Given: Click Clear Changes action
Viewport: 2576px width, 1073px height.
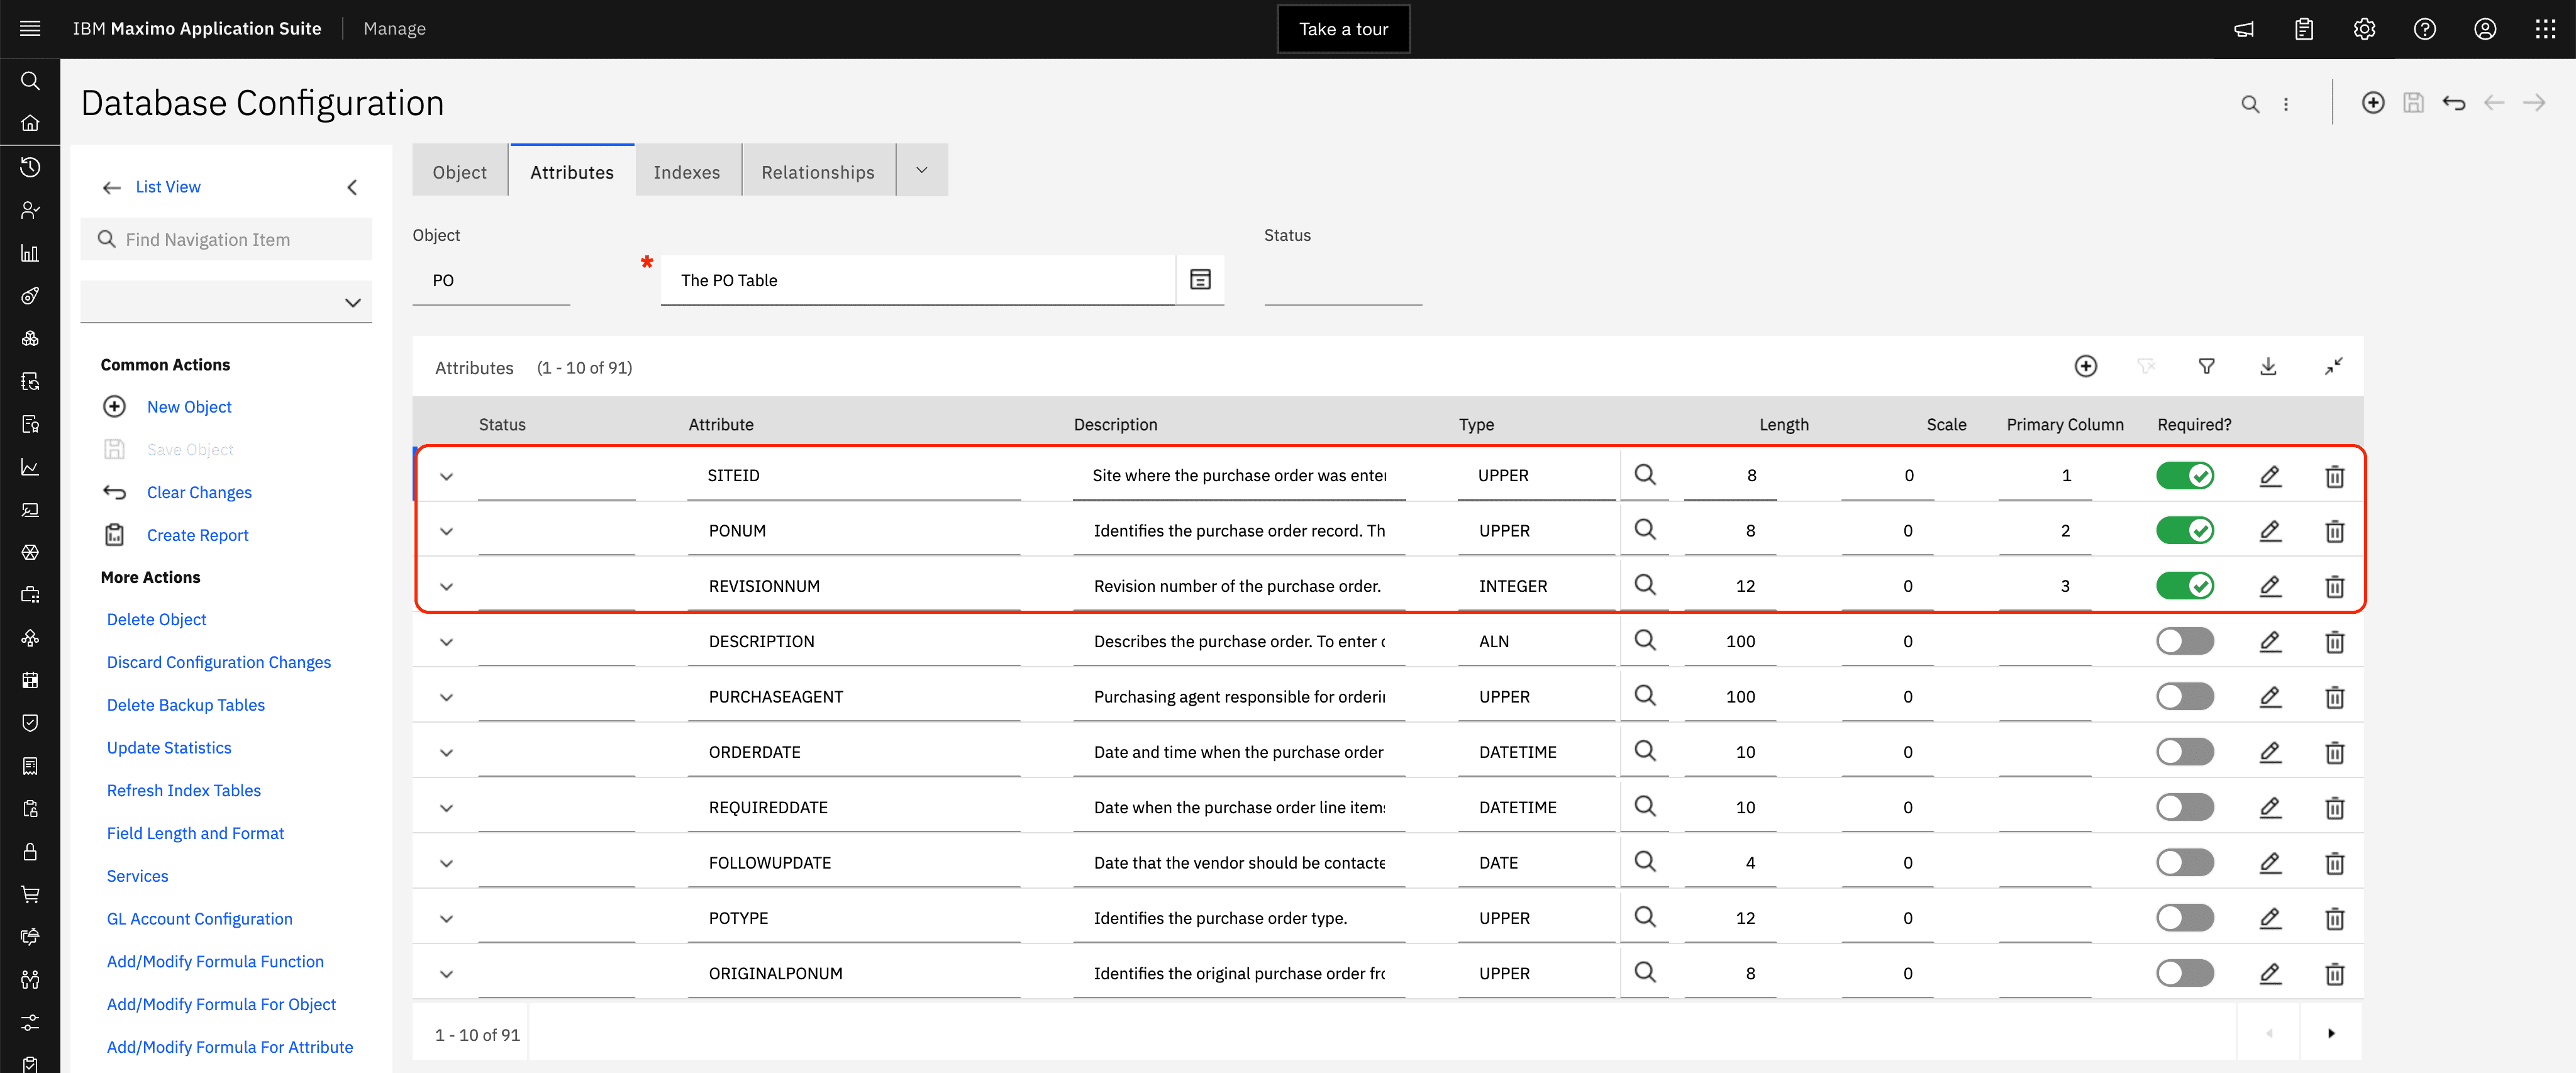Looking at the screenshot, I should pyautogui.click(x=199, y=492).
